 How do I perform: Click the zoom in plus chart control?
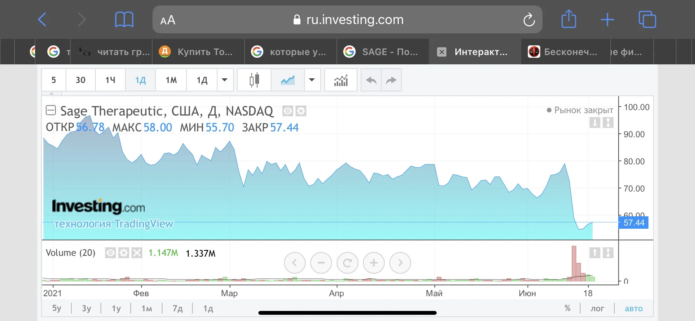(373, 263)
